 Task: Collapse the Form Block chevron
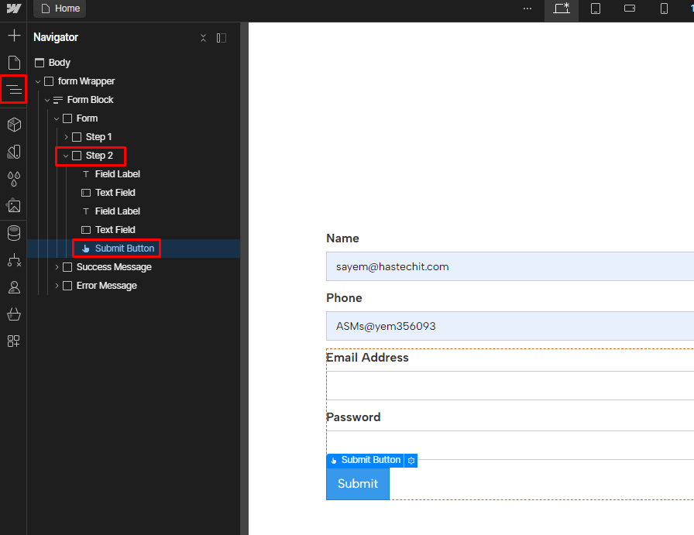(x=47, y=100)
